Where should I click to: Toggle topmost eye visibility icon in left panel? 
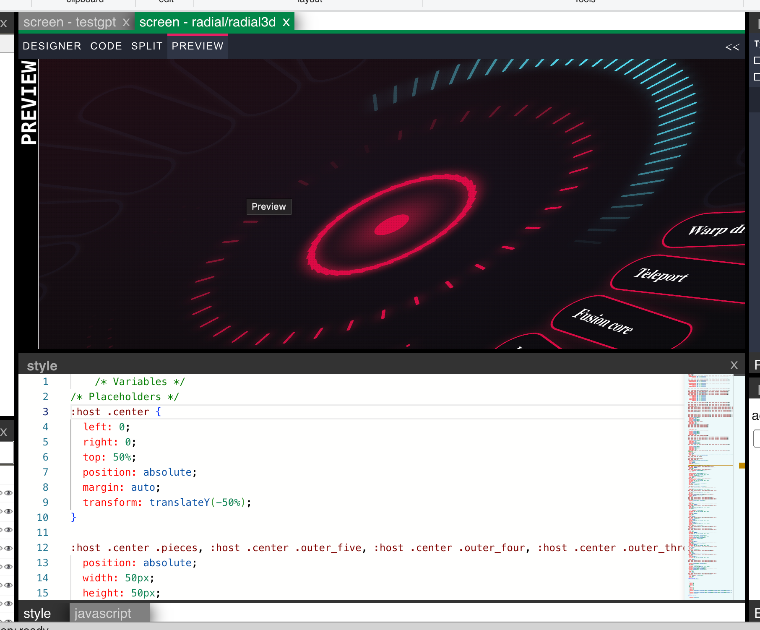point(8,493)
